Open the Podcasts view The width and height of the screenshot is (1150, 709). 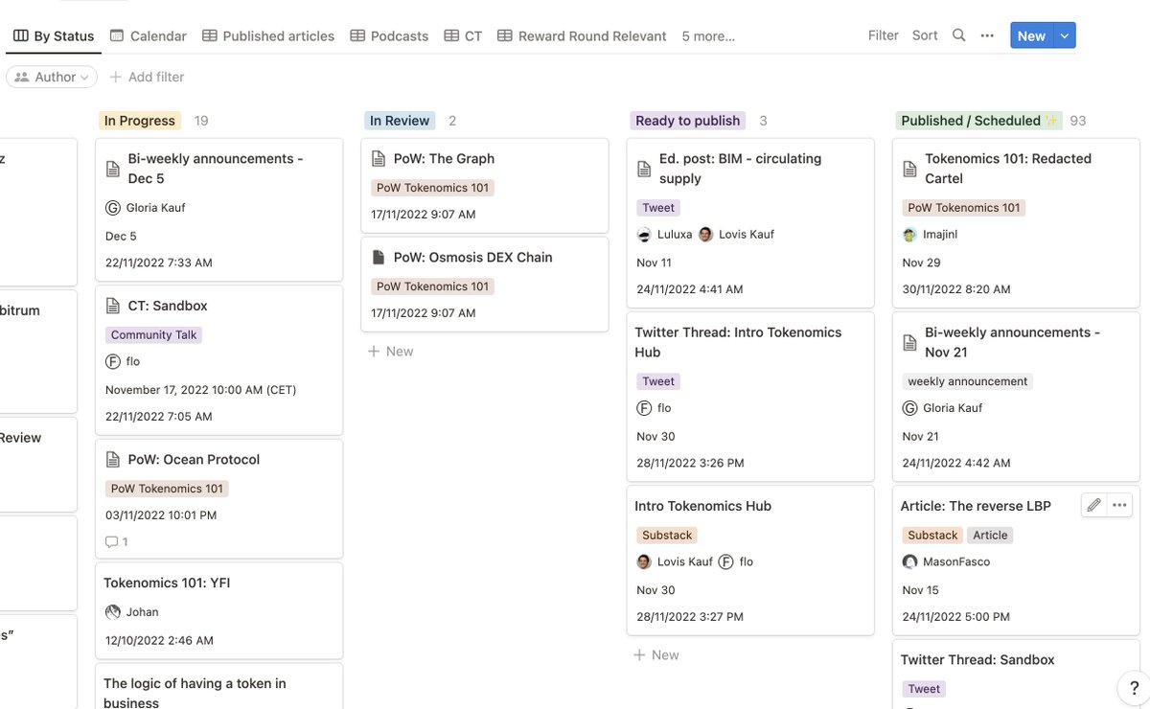coord(389,36)
